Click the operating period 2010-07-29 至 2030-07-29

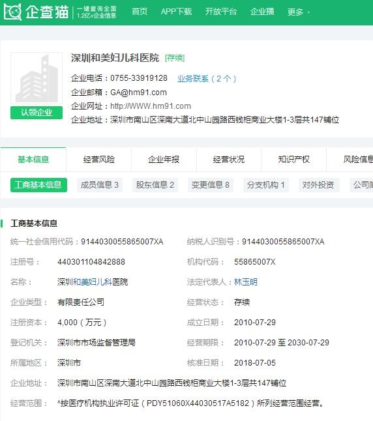pos(282,343)
